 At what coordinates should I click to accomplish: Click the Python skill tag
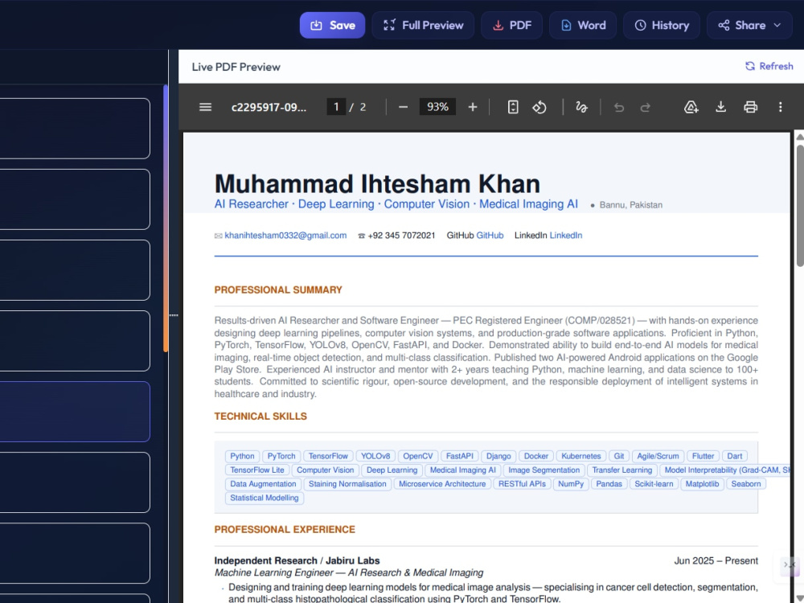pos(242,456)
